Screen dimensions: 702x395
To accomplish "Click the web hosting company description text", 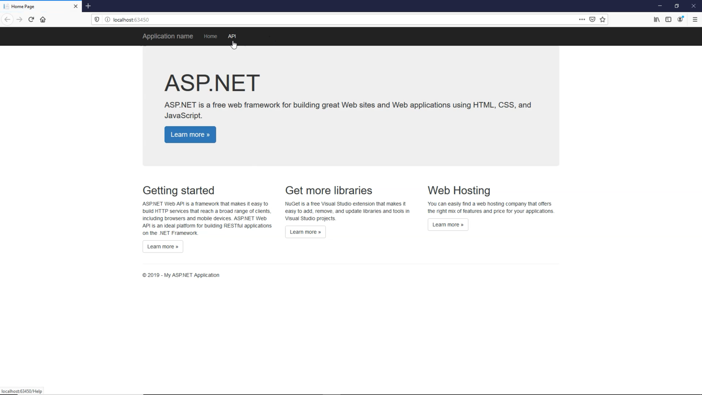I will pyautogui.click(x=491, y=207).
